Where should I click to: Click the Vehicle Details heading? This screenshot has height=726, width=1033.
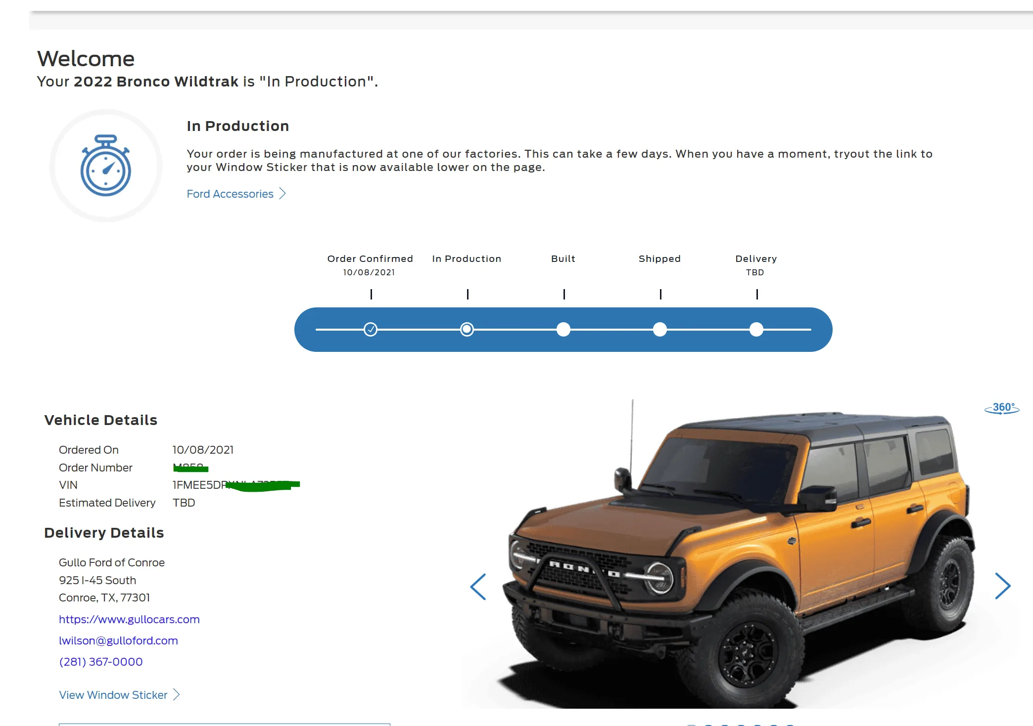pos(101,420)
